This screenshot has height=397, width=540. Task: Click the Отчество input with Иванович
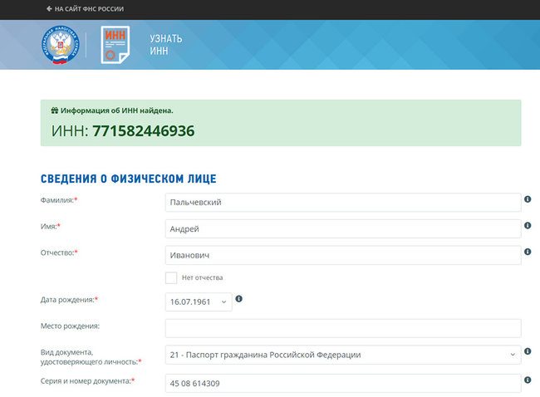(342, 255)
